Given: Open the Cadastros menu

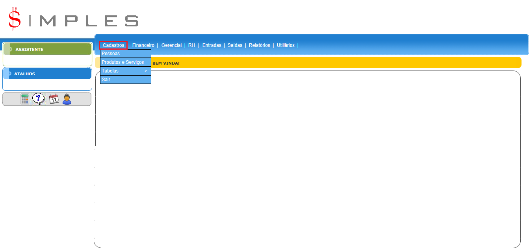Looking at the screenshot, I should point(113,45).
